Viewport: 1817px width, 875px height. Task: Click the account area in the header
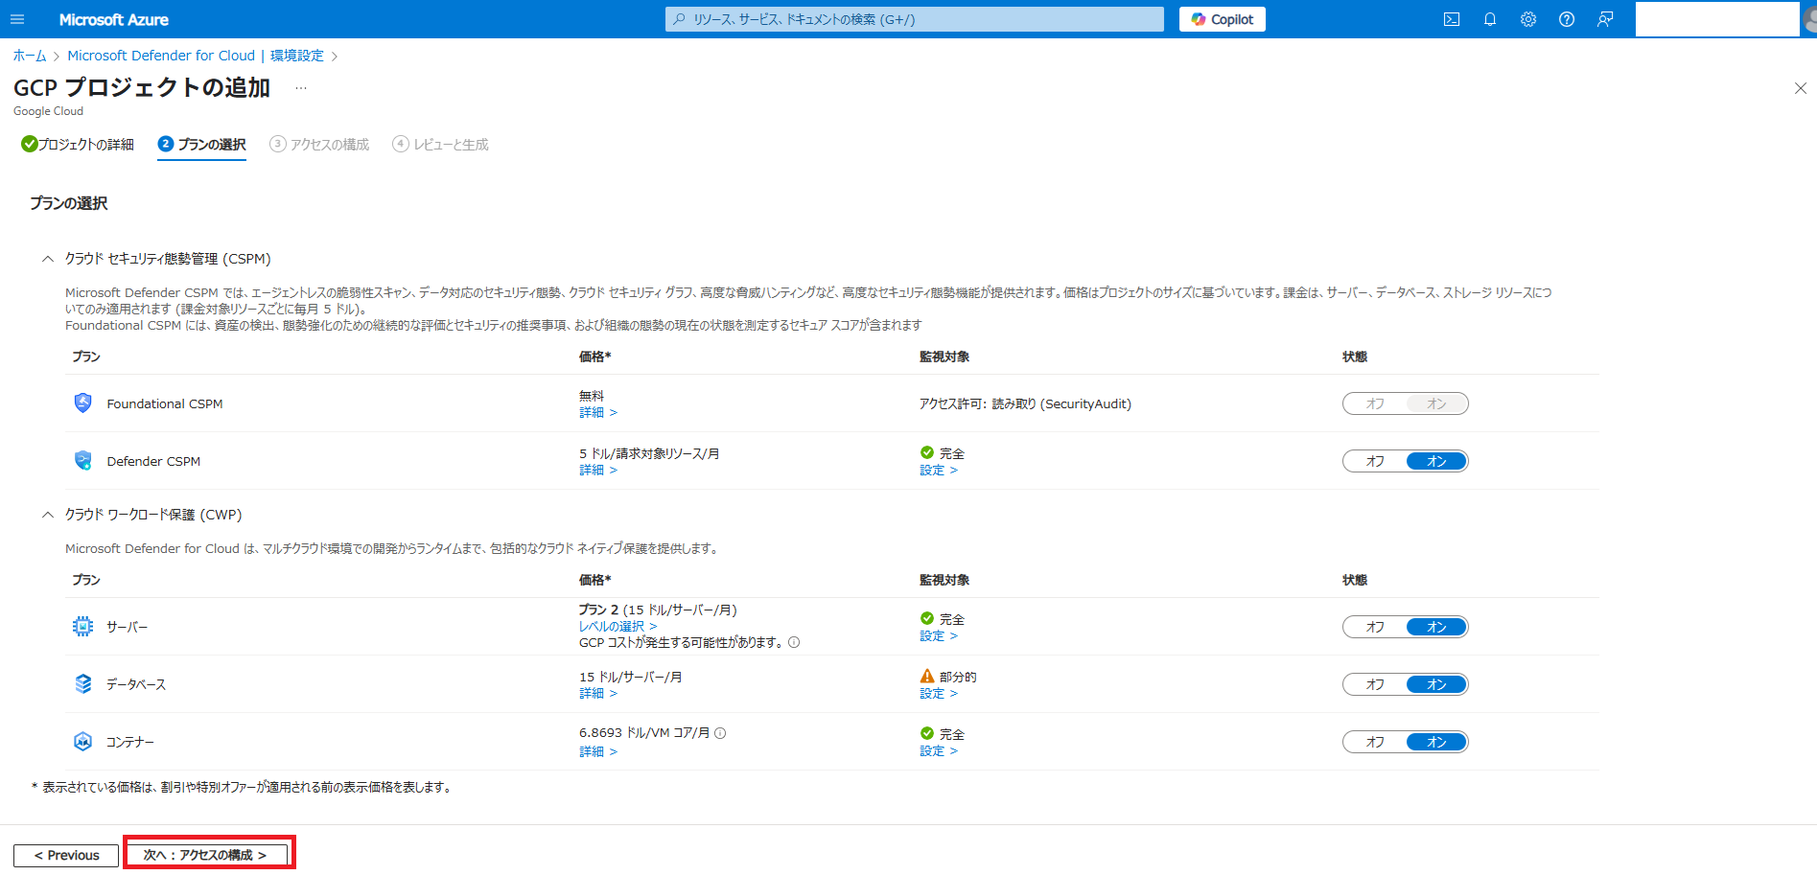point(1716,19)
